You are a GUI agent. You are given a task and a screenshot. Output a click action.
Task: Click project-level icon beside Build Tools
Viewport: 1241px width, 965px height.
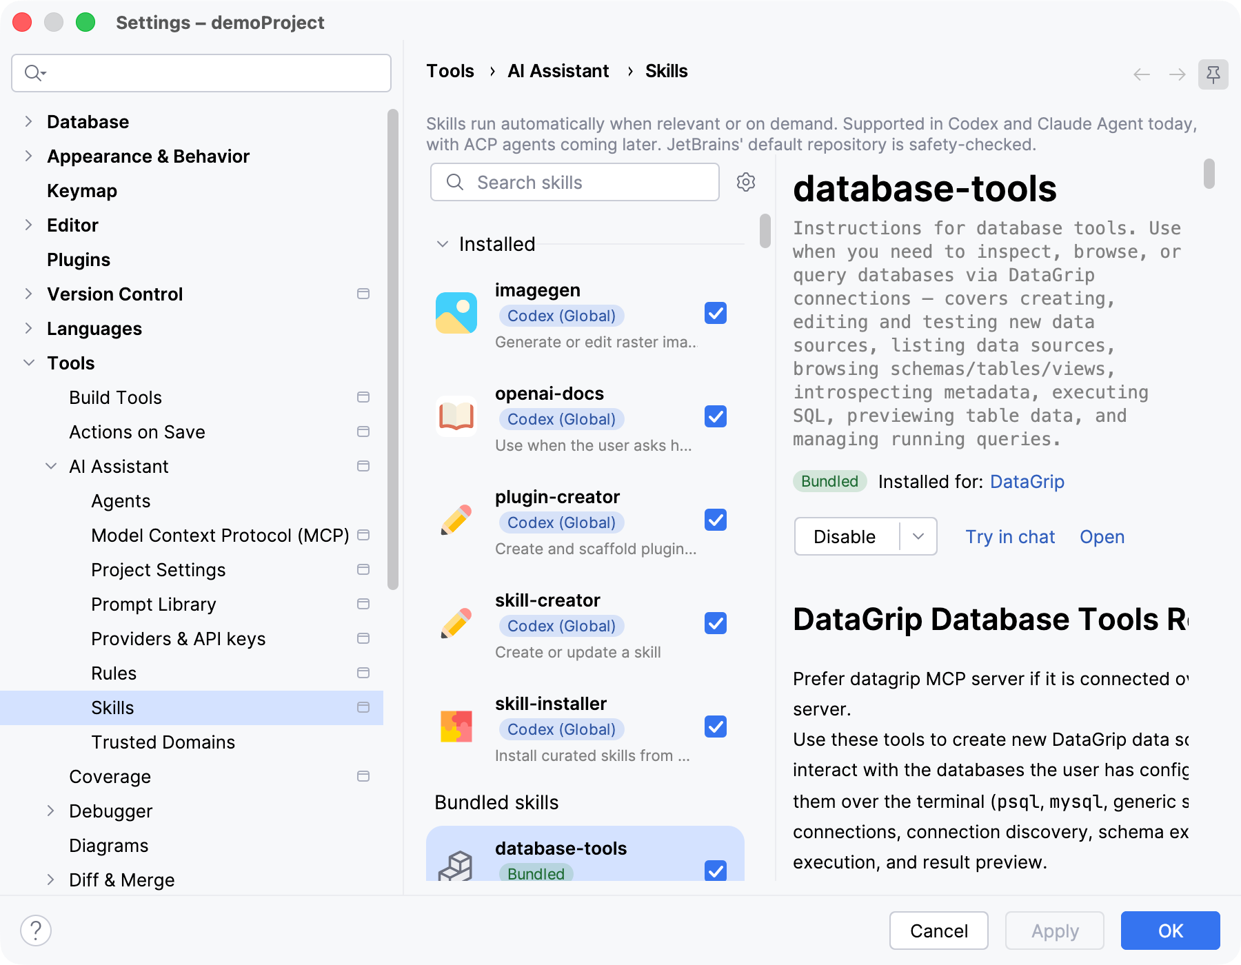tap(363, 397)
